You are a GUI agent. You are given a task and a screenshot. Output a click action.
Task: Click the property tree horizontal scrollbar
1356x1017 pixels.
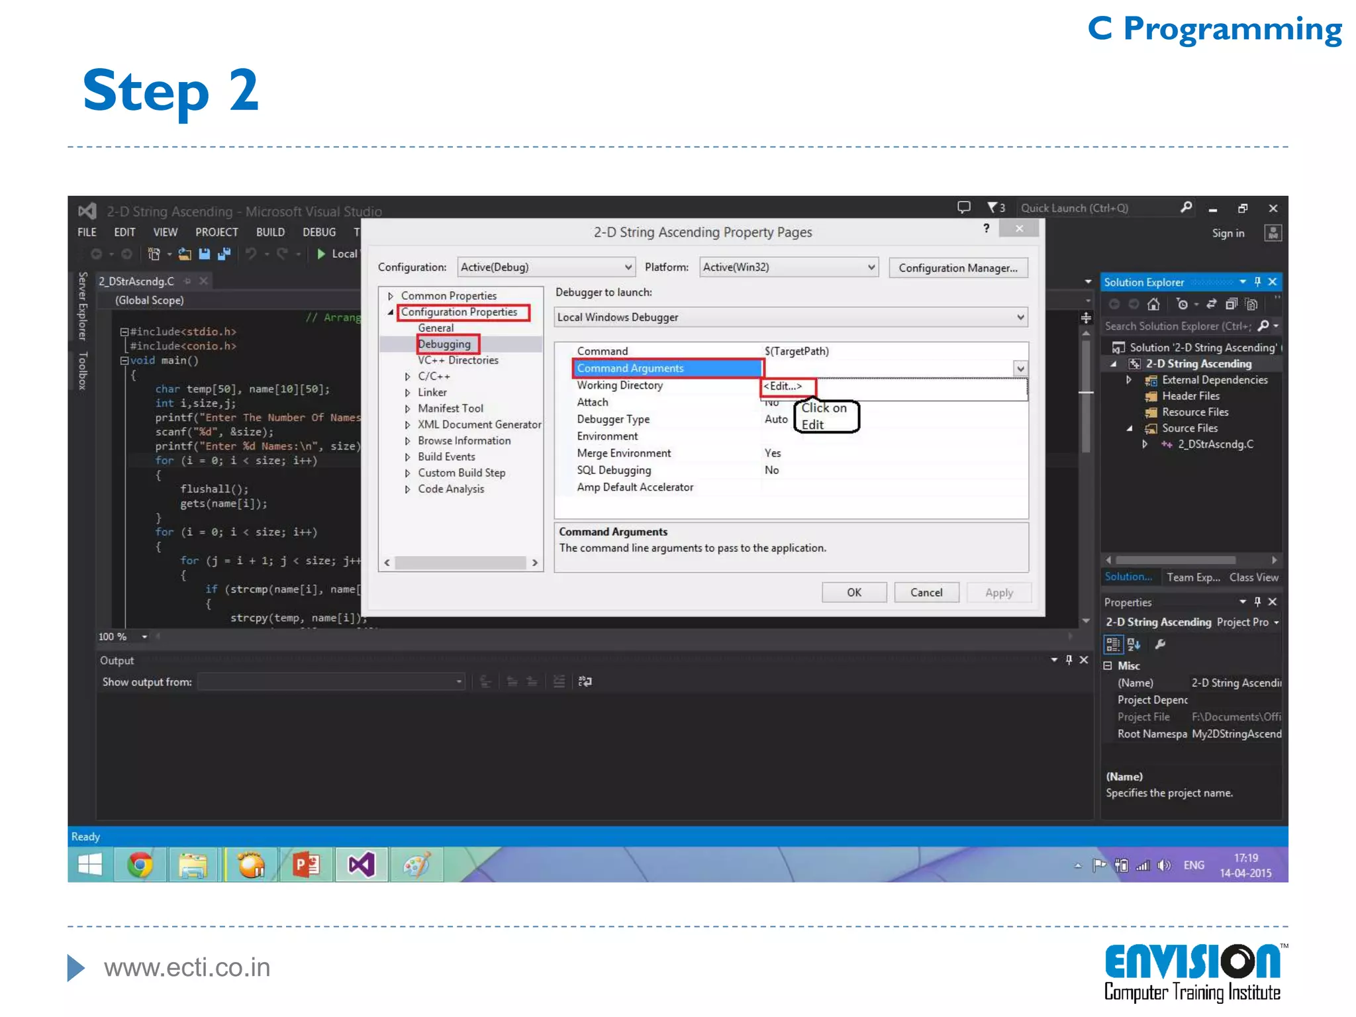(x=461, y=563)
